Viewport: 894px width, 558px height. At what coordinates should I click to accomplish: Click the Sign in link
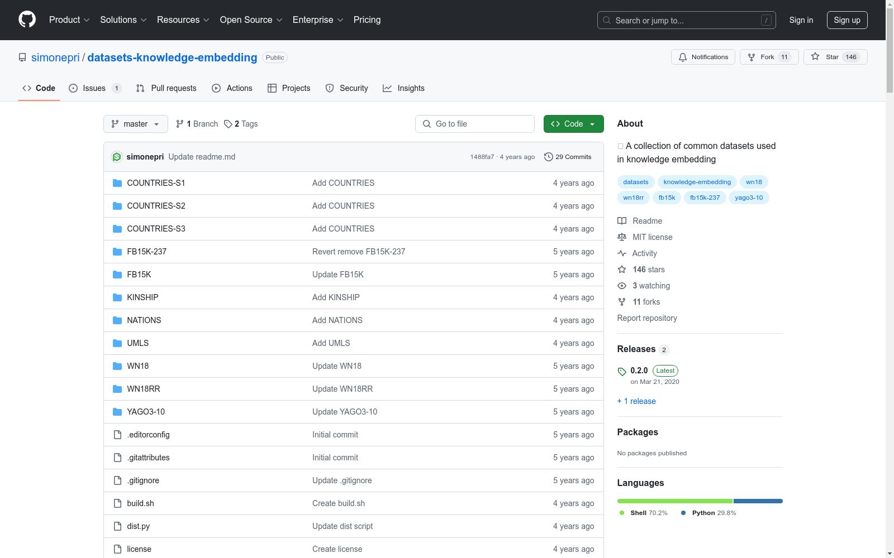tap(801, 20)
